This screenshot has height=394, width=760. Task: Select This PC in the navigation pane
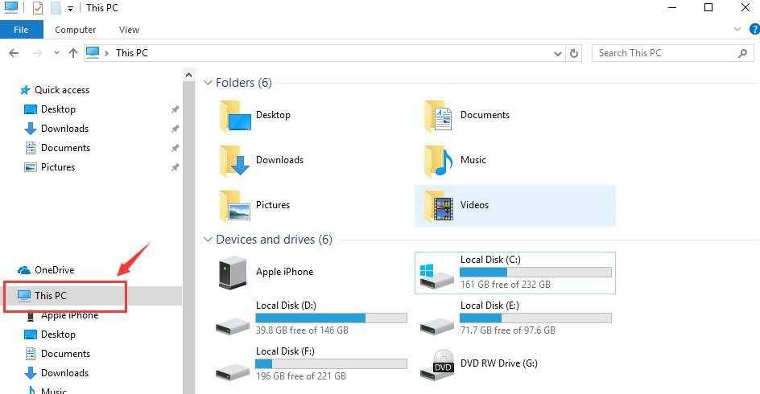pyautogui.click(x=50, y=296)
